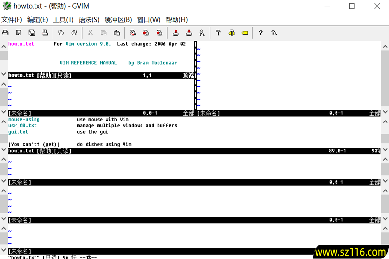Click the Find Previous icon
Screen dimensions: 389x259
[x=159, y=33]
